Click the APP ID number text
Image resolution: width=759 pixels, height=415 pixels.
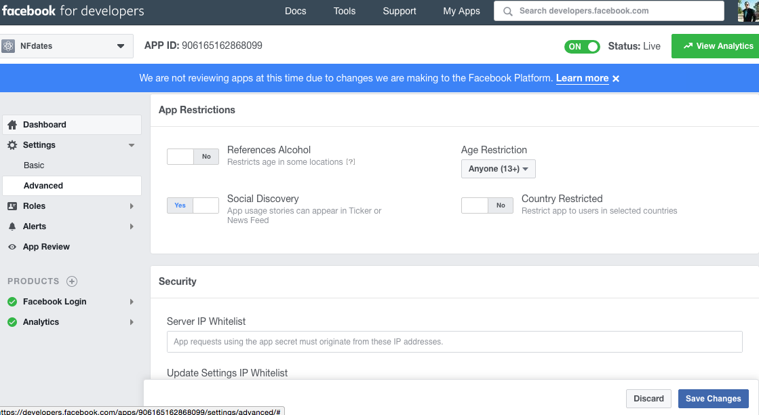tap(222, 45)
